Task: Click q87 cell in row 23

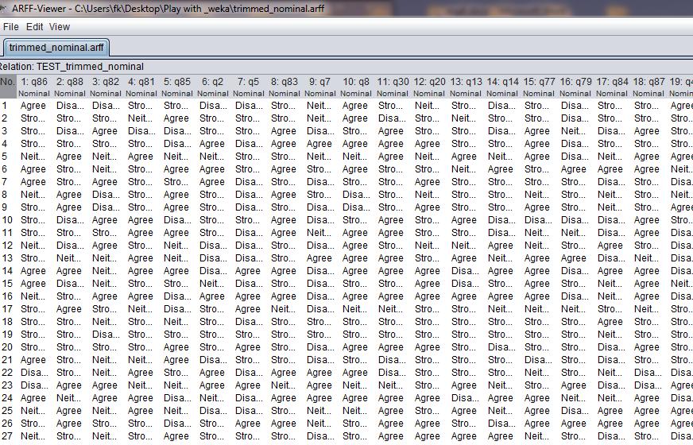Action: pos(648,385)
